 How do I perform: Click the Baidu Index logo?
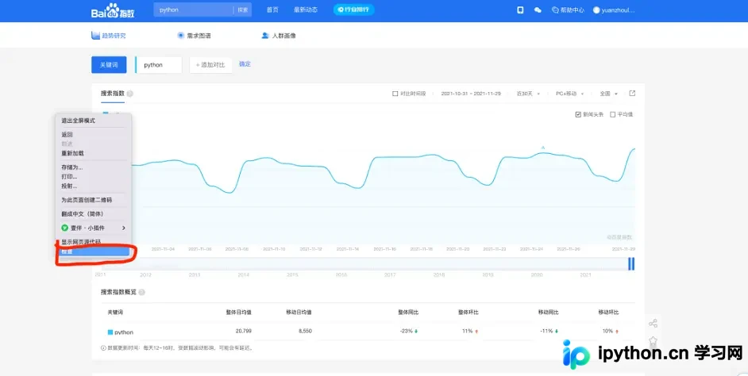point(113,10)
